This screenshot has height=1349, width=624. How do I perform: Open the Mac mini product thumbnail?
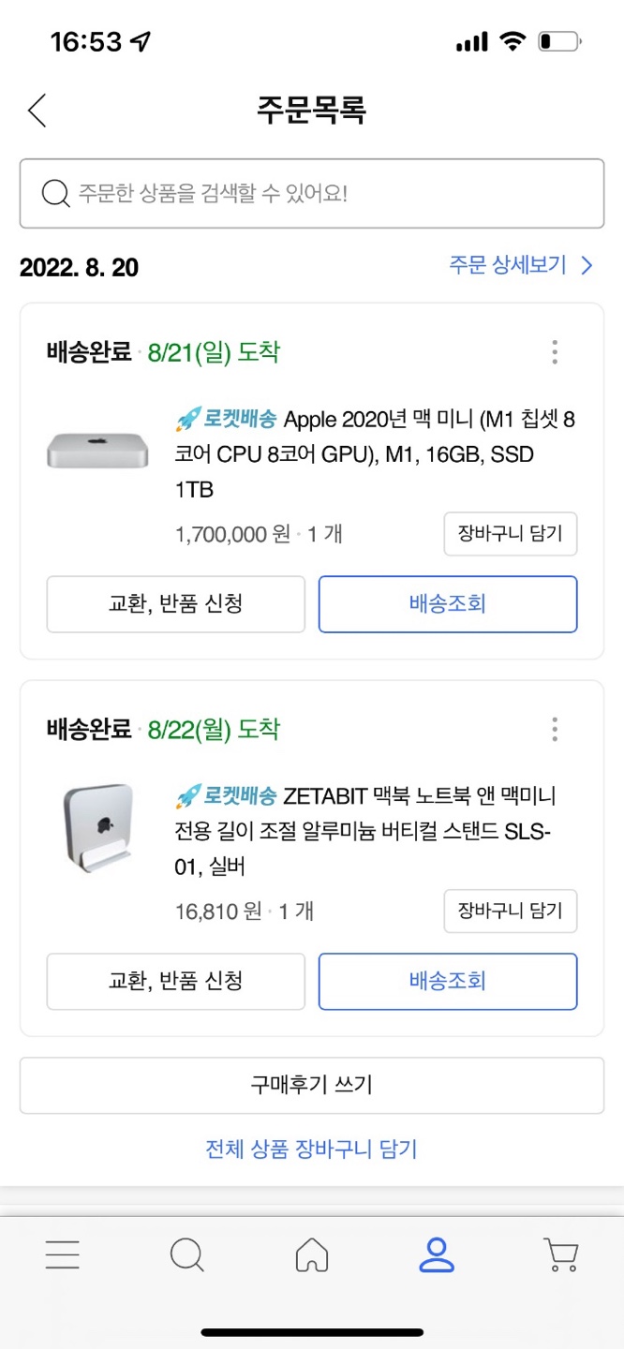tap(97, 451)
